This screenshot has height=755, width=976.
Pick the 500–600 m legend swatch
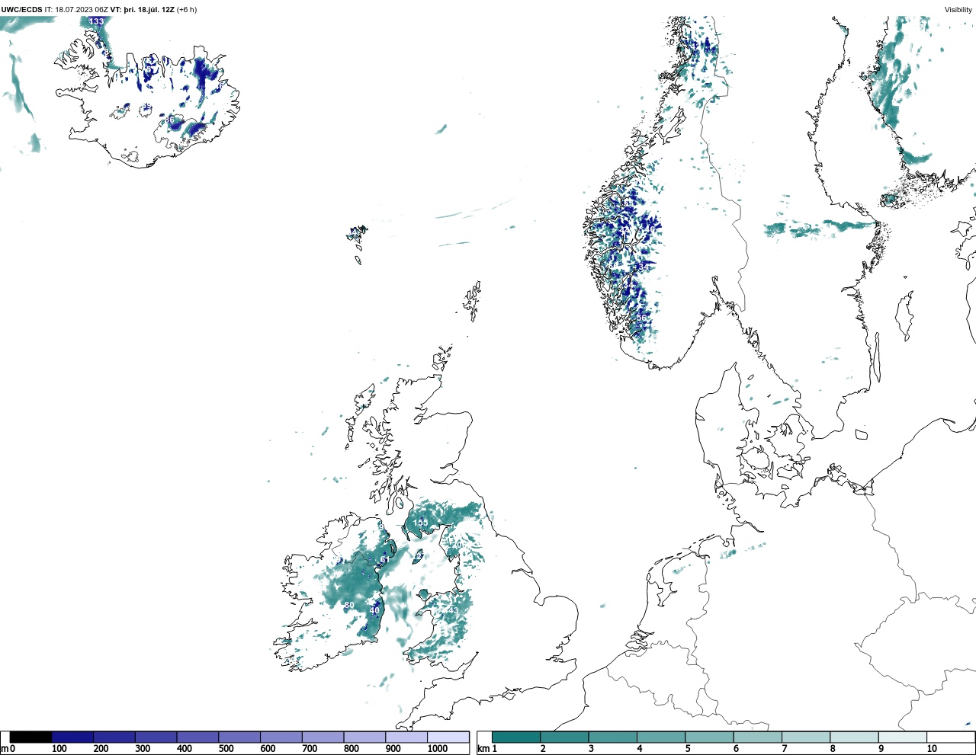239,737
